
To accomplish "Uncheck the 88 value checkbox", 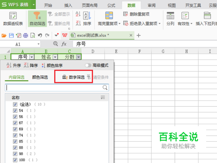I will 15,148.
